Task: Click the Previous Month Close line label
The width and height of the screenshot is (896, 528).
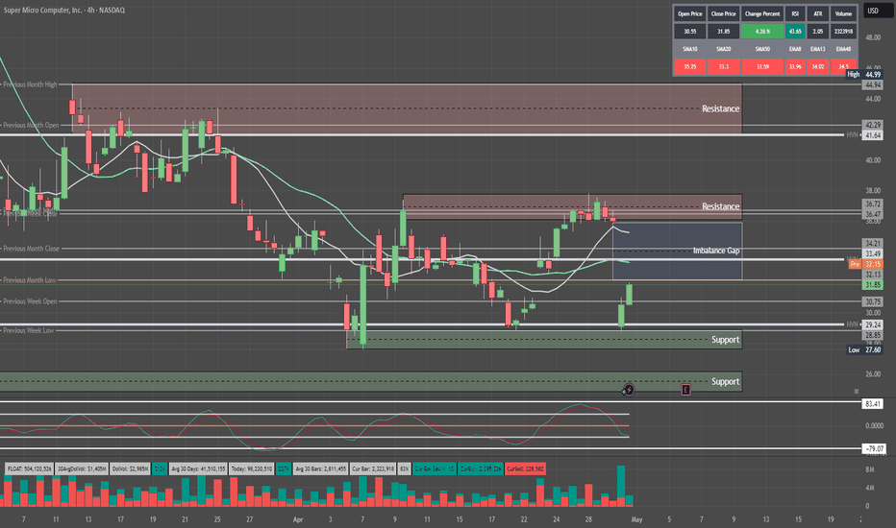Action: click(x=31, y=249)
